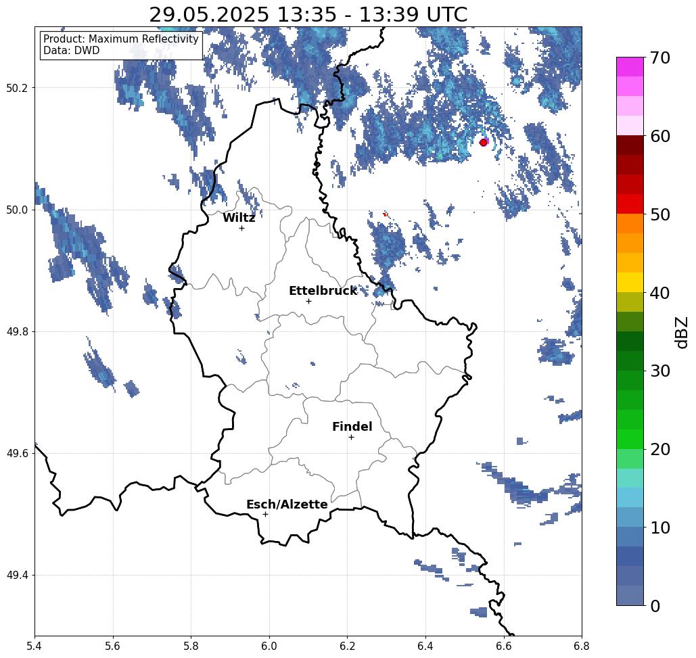696x658 pixels.
Task: Click the Wiltz station label
Action: coord(239,218)
